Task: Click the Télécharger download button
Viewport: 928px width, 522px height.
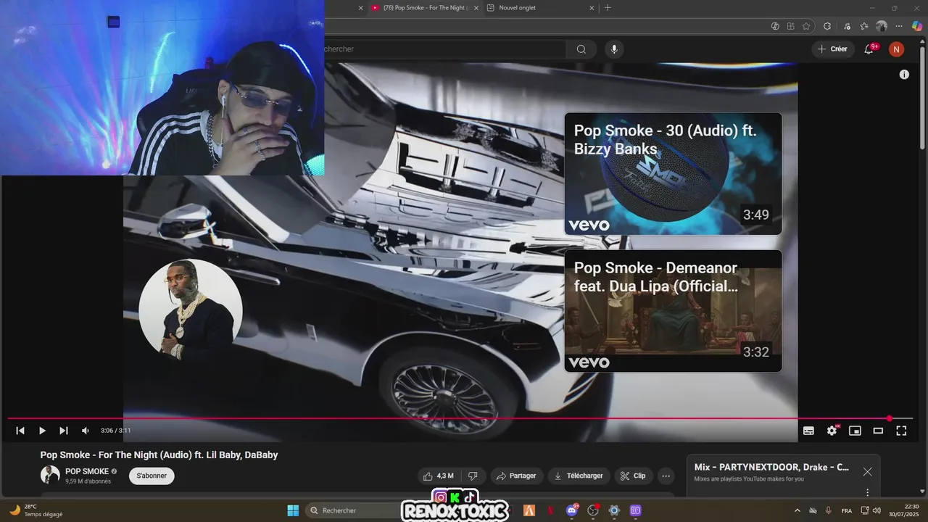Action: pos(579,476)
